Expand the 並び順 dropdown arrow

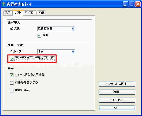[73, 29]
